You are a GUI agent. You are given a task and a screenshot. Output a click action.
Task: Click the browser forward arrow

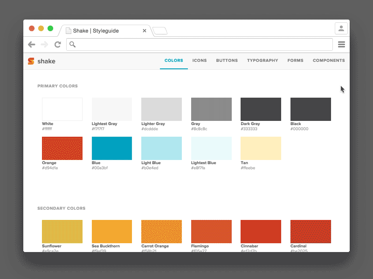click(44, 44)
